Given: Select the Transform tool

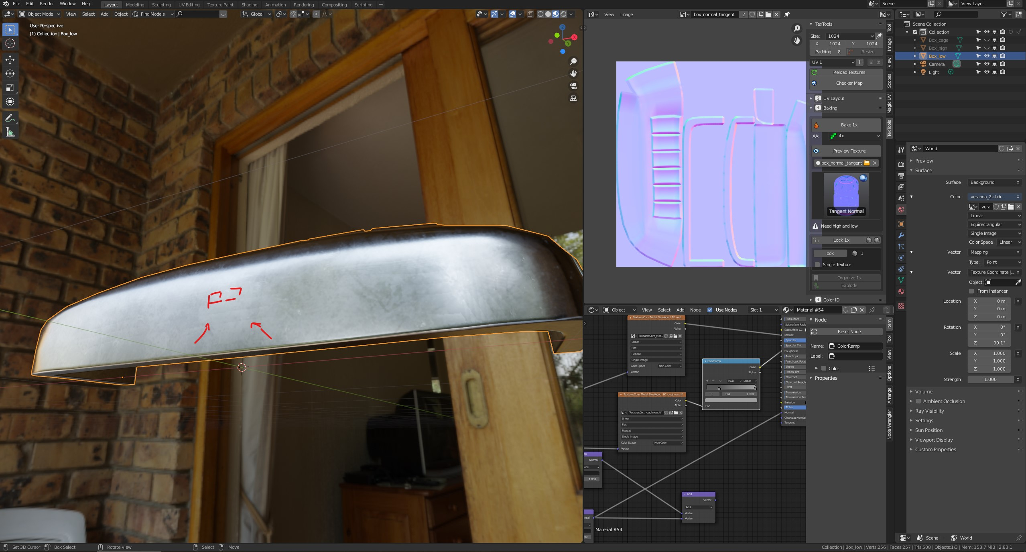Looking at the screenshot, I should point(10,102).
